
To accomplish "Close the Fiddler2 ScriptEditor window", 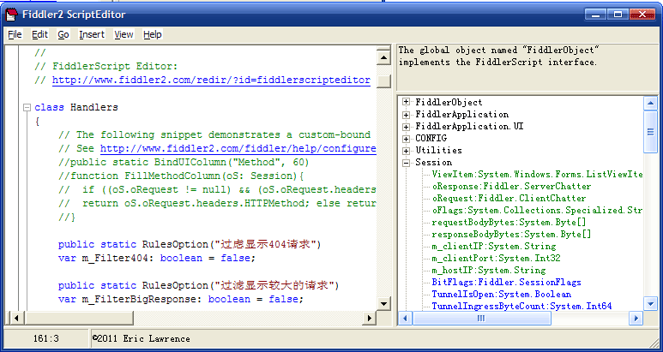I will pos(642,15).
